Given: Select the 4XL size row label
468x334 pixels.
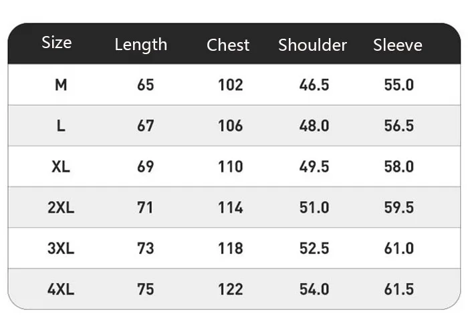Looking at the screenshot, I should 61,289.
